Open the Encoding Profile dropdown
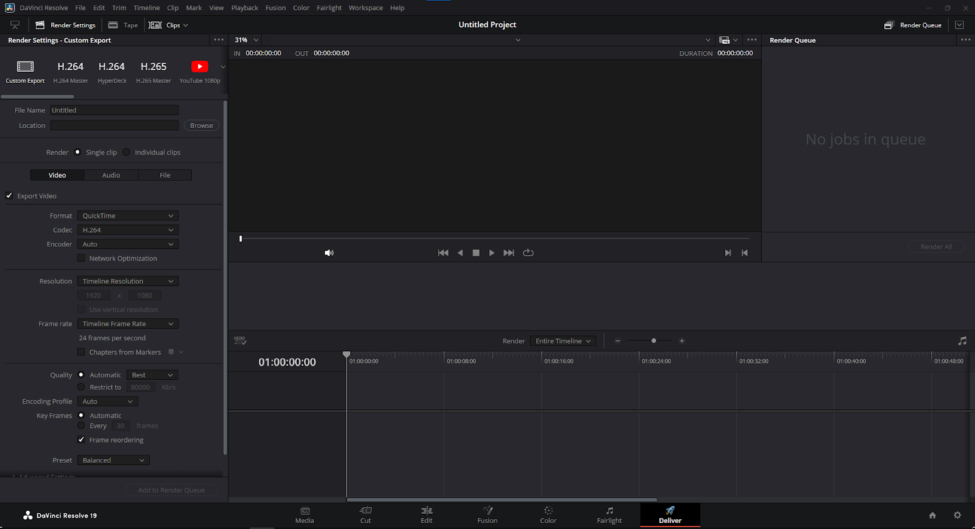The image size is (975, 529). click(x=108, y=401)
